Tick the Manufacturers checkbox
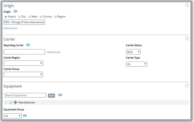Screen dimensions: 194x122 (11, 102)
